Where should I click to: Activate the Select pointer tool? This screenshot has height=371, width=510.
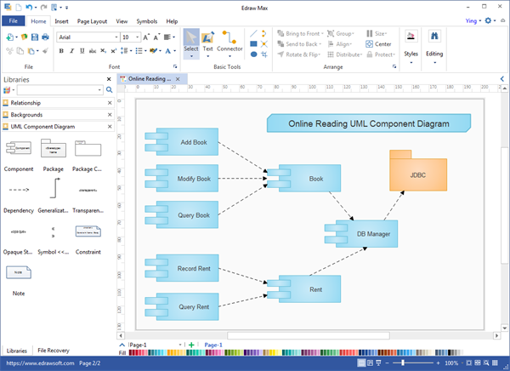[191, 41]
